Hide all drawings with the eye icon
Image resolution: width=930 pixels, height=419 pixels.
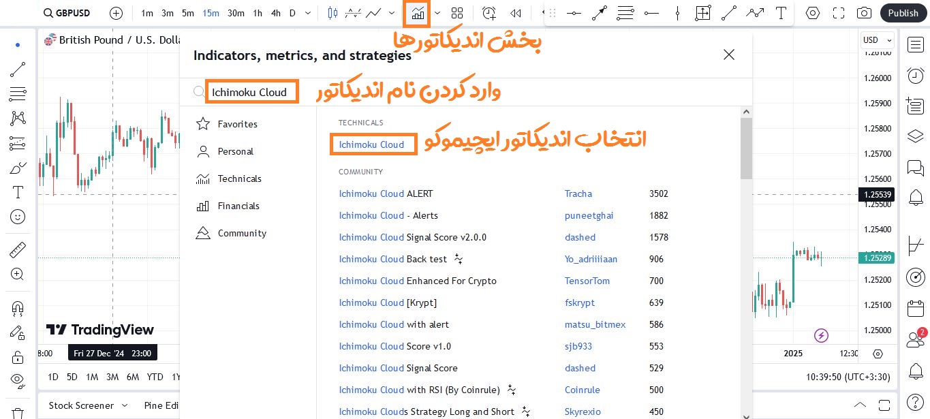click(x=18, y=380)
